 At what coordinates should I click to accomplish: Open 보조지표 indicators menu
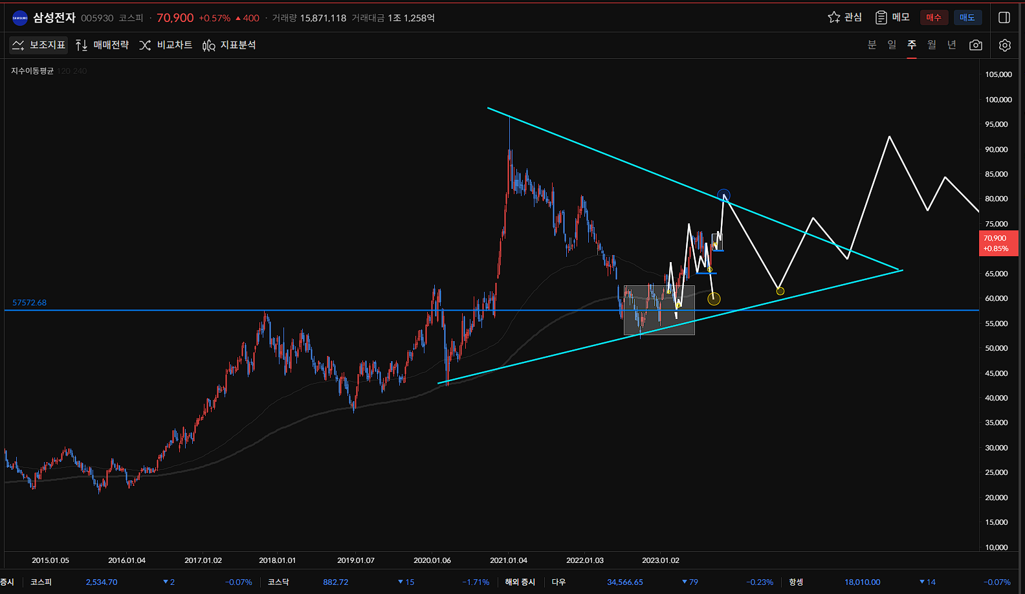coord(39,45)
